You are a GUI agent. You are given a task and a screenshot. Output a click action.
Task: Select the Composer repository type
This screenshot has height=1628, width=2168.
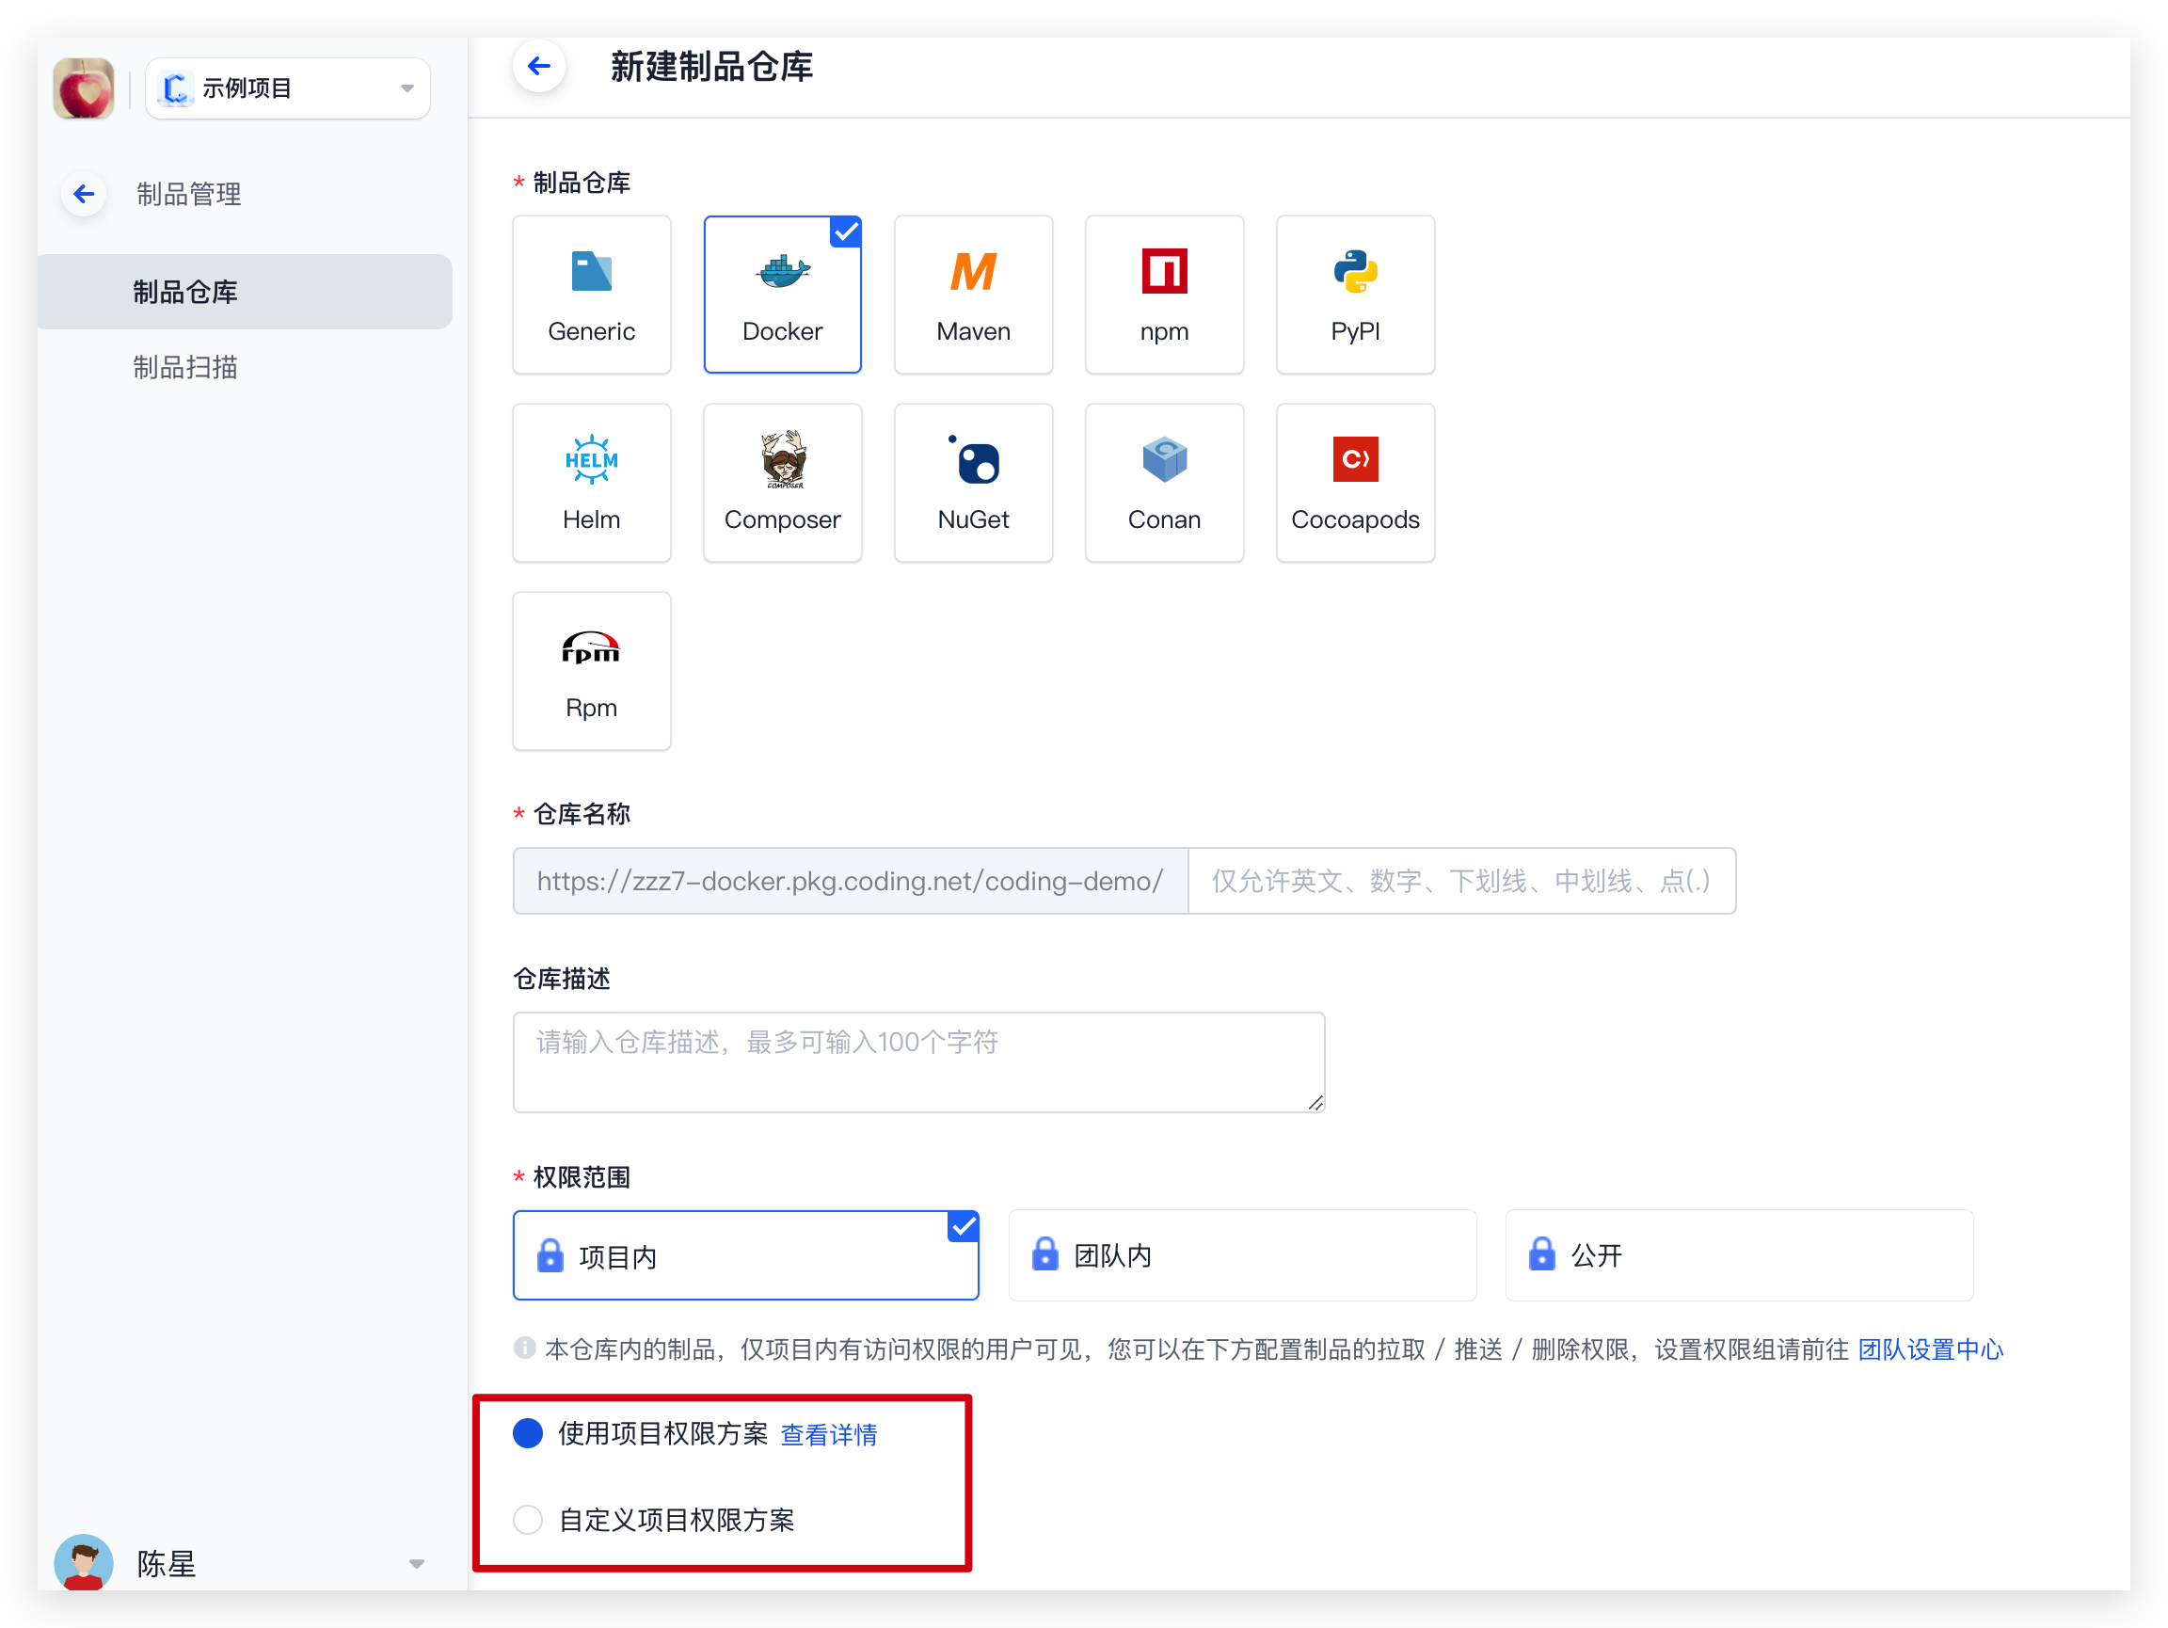pos(782,482)
